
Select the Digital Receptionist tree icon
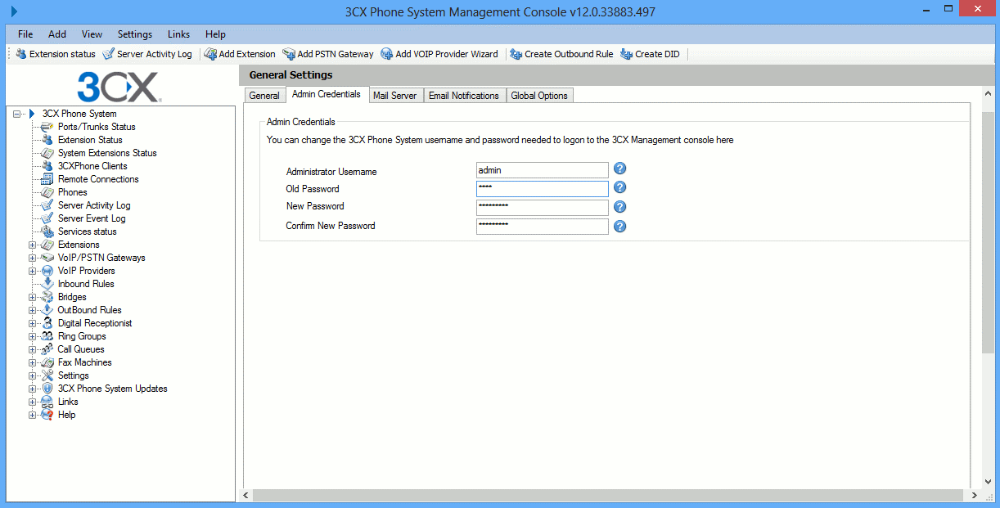[x=47, y=323]
